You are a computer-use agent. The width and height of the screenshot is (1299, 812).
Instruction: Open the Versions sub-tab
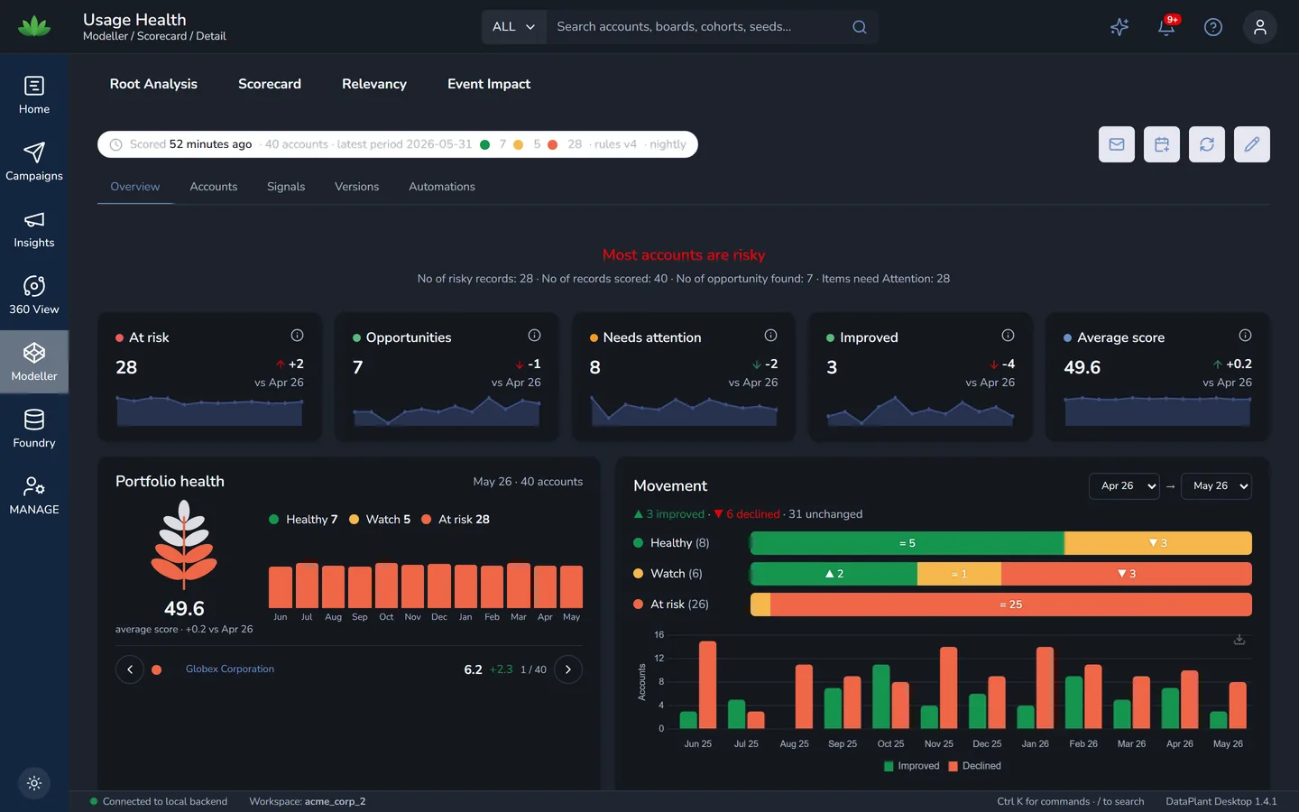pos(357,187)
